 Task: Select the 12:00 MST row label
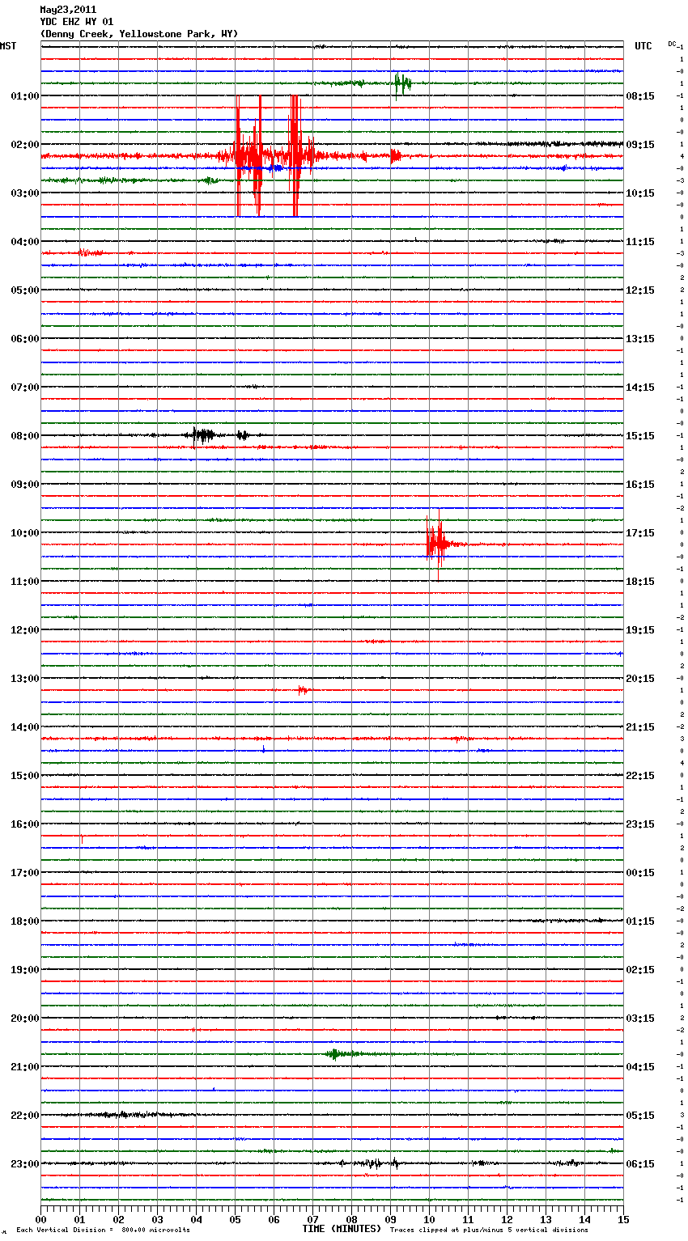click(25, 630)
